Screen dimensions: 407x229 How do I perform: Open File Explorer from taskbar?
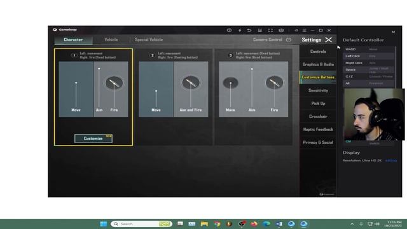click(204, 224)
